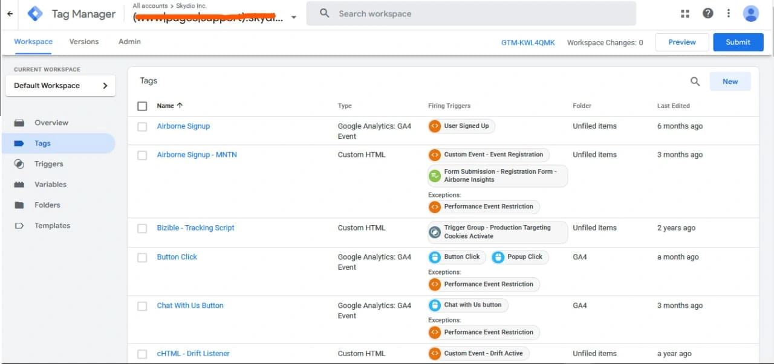Click the Firing Triggers column header
This screenshot has width=774, height=364.
pyautogui.click(x=449, y=106)
